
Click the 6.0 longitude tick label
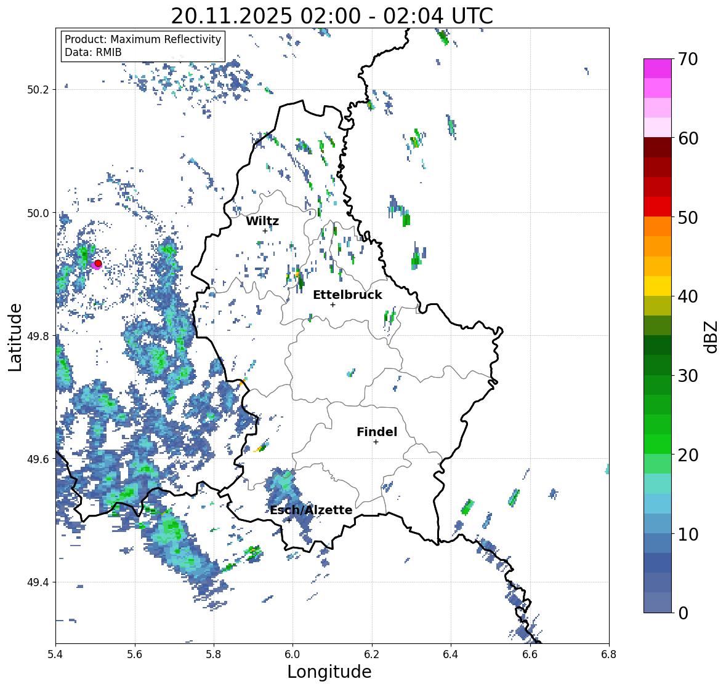[x=292, y=654]
